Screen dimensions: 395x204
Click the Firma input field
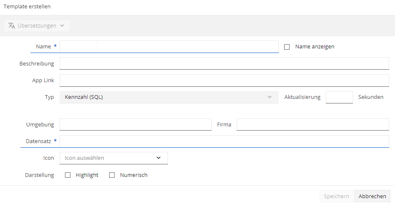[x=313, y=125]
